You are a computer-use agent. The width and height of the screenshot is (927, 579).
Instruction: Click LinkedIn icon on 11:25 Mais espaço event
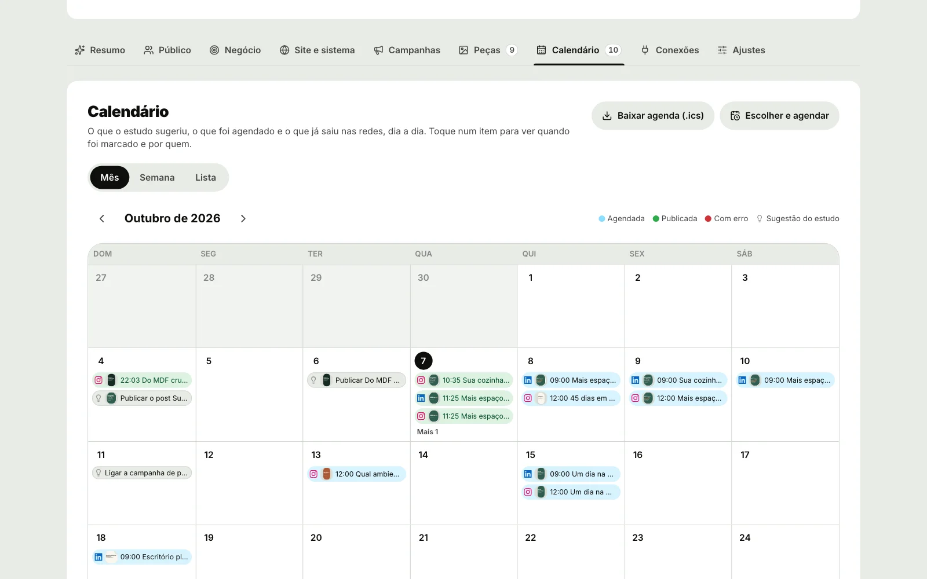tap(421, 398)
